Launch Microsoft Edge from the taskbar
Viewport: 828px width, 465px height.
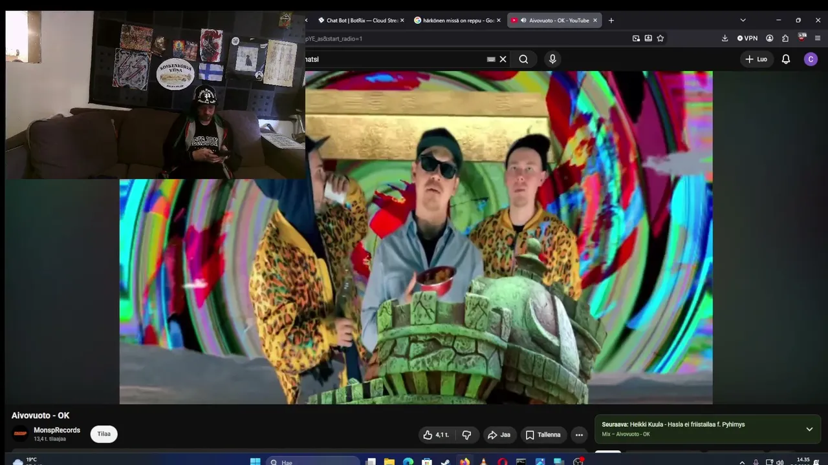click(x=408, y=462)
